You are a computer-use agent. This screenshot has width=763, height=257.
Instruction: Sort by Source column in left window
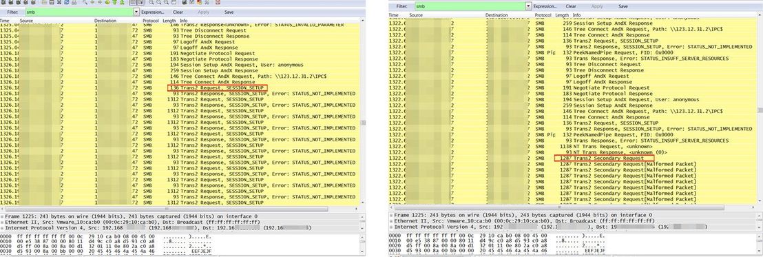click(x=27, y=21)
